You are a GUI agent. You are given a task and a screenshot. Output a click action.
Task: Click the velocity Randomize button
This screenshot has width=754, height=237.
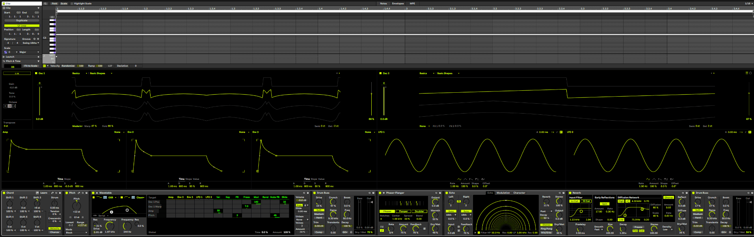(x=68, y=66)
